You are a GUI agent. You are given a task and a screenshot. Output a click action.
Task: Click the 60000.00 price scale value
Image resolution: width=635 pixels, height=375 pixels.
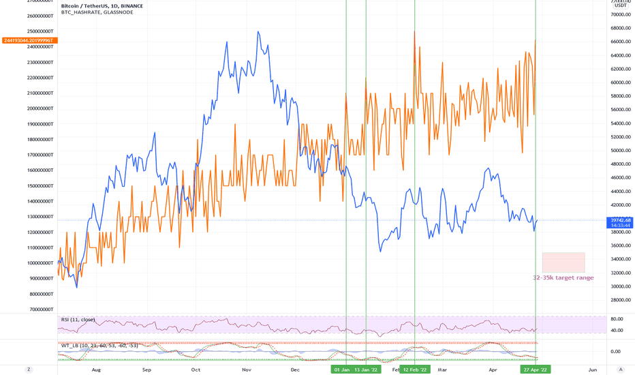(x=621, y=82)
